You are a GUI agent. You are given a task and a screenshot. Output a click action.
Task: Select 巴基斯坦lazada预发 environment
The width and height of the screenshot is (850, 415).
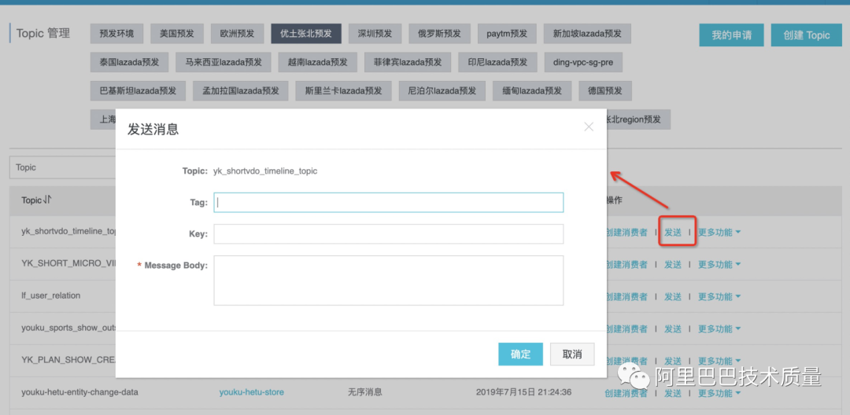tap(138, 91)
